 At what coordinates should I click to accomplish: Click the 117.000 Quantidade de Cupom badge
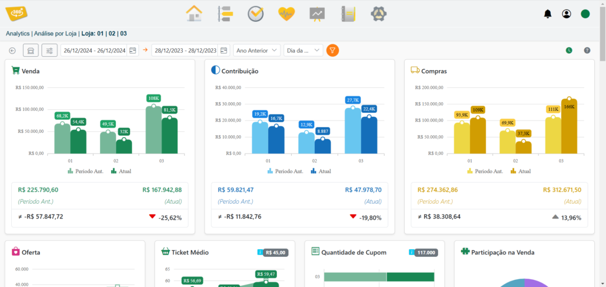426,253
